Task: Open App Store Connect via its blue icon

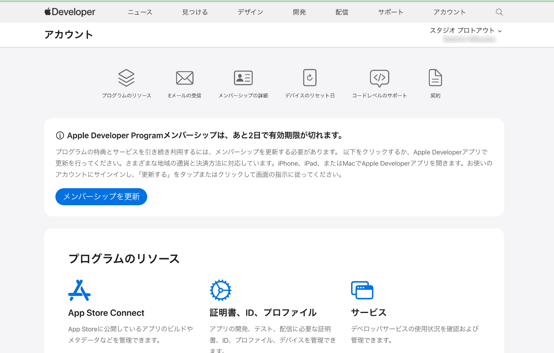Action: coord(79,290)
